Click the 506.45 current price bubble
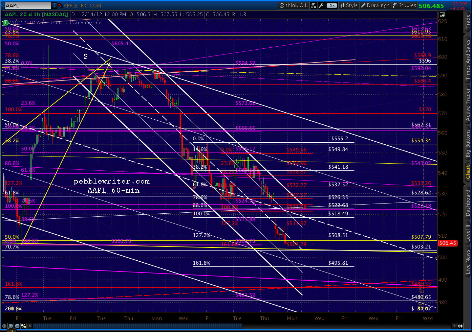The height and width of the screenshot is (332, 472). point(448,243)
